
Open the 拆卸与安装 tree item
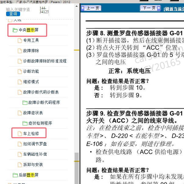(33, 165)
